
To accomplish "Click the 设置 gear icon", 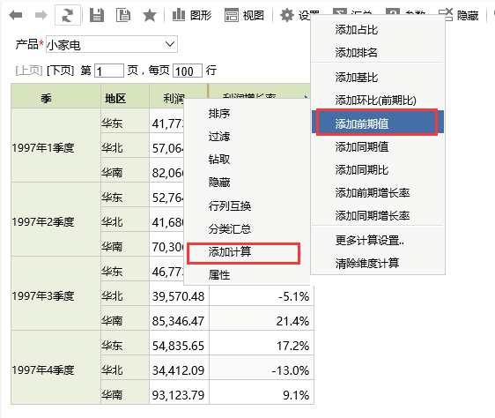I will point(287,15).
